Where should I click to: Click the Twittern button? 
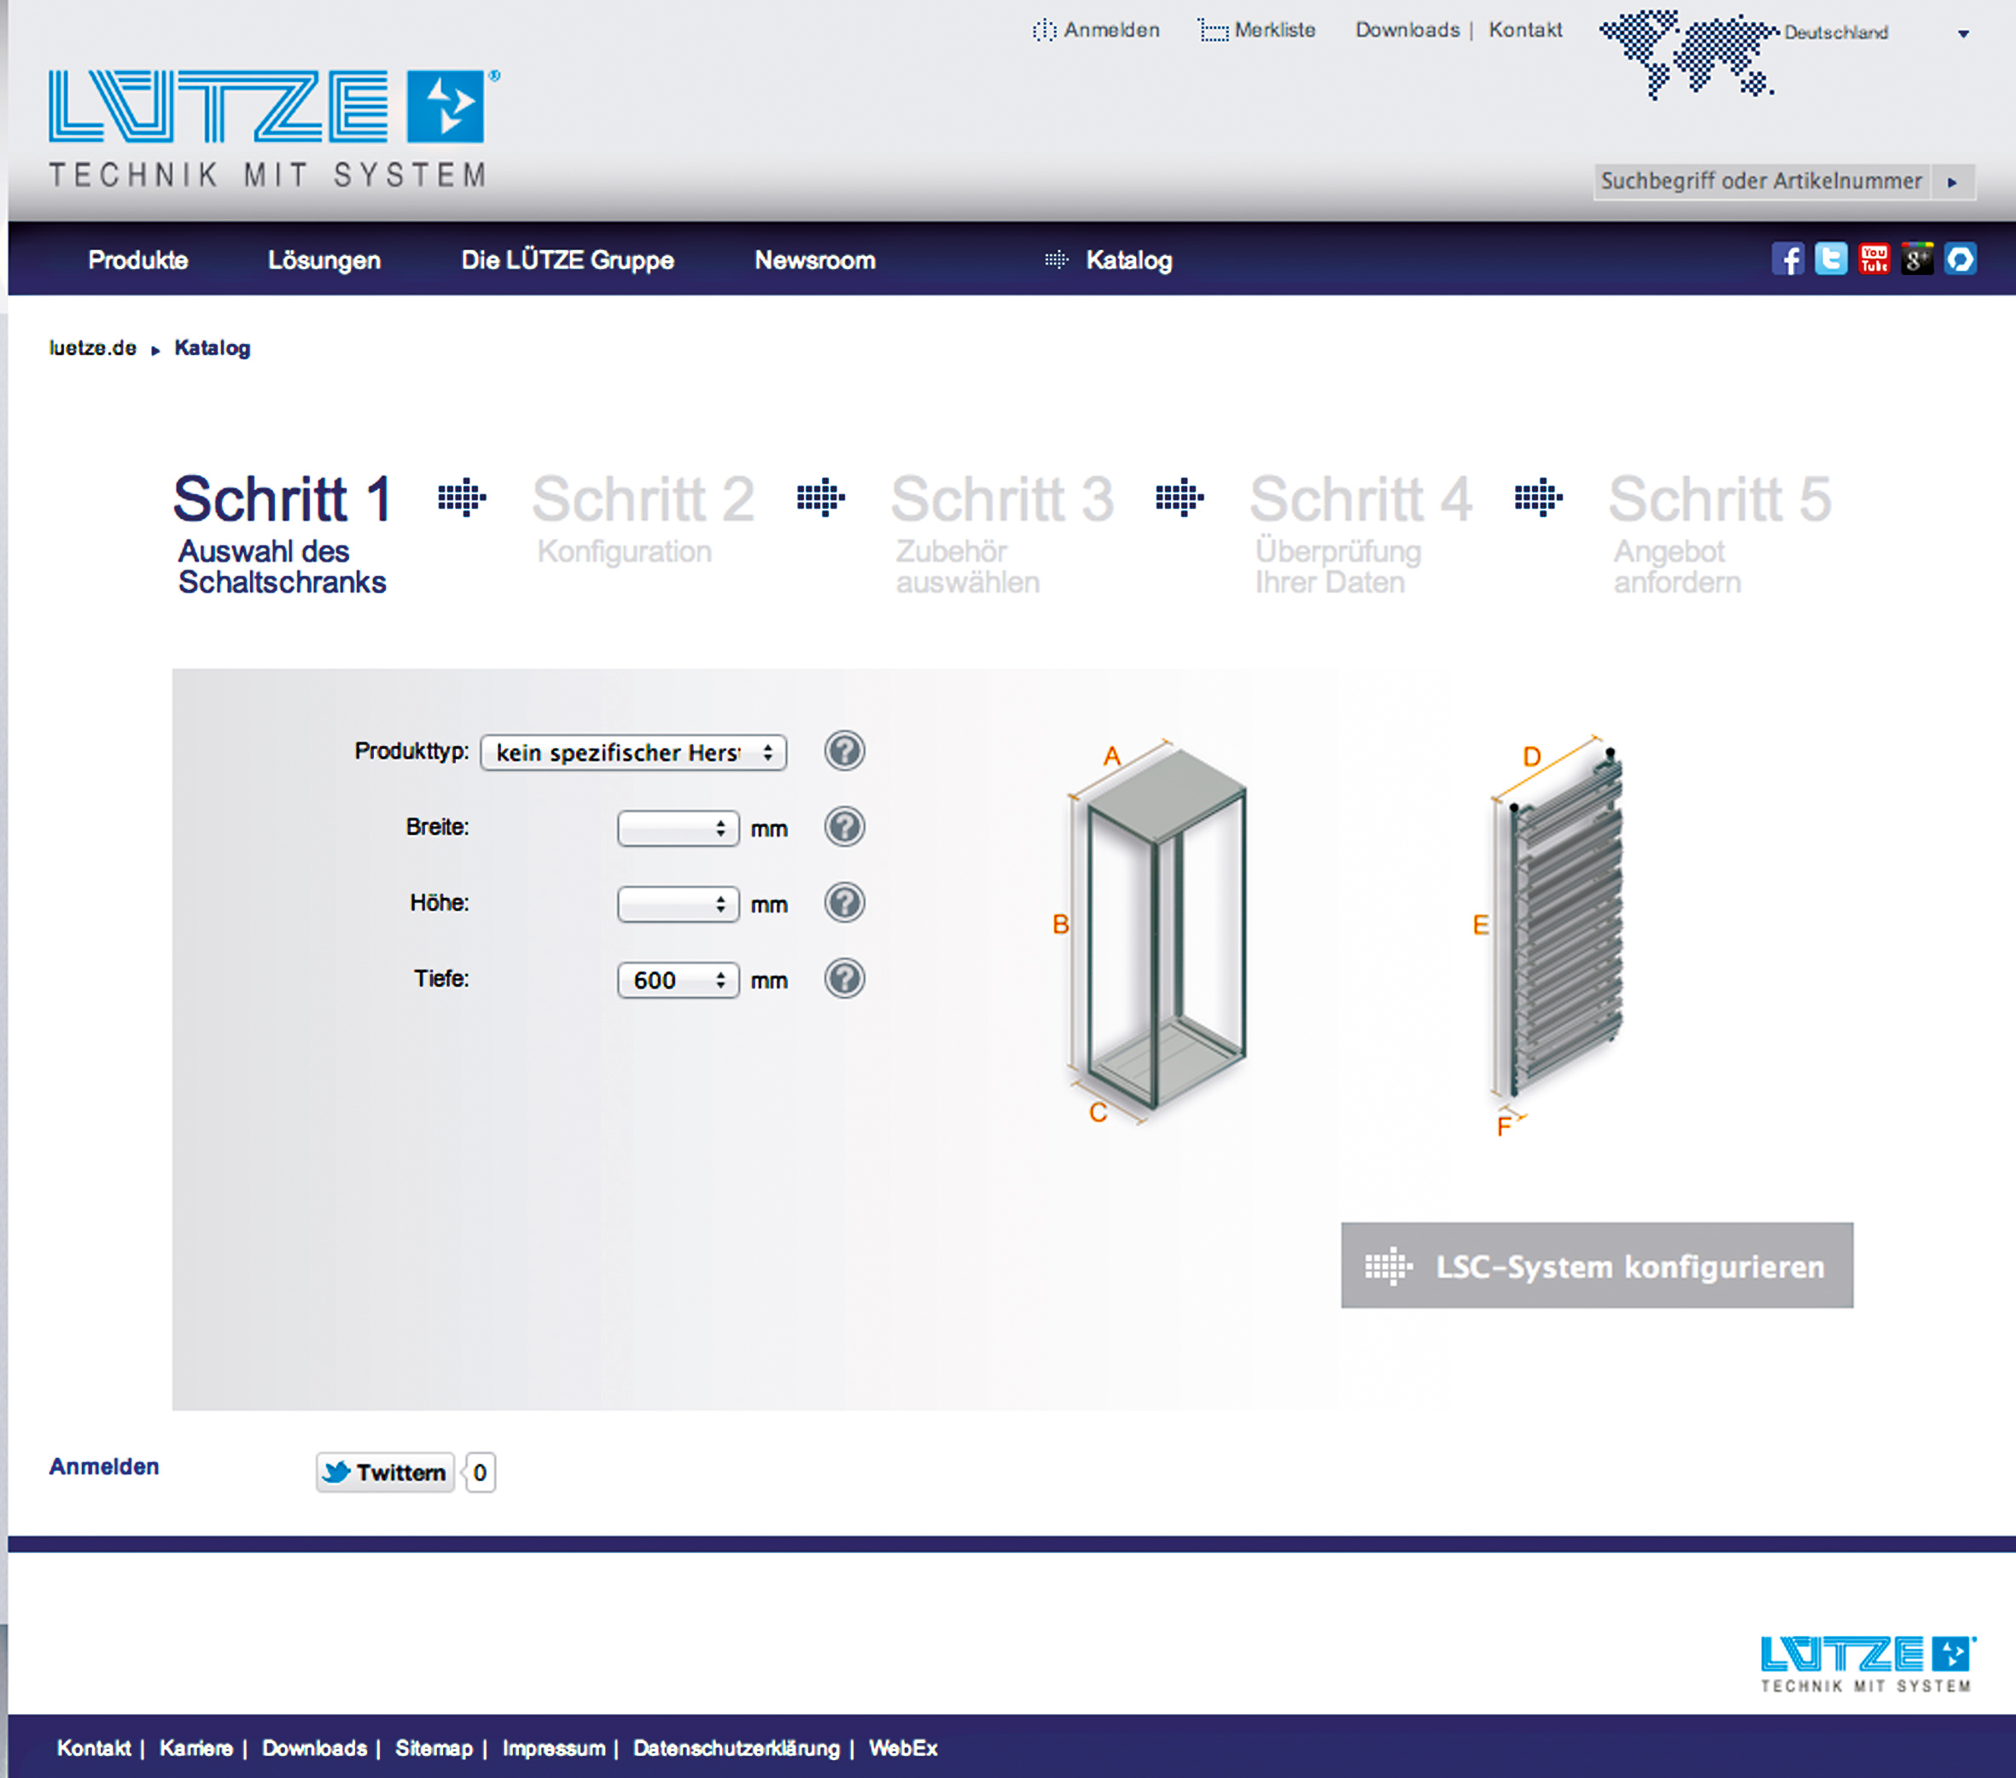[x=385, y=1472]
